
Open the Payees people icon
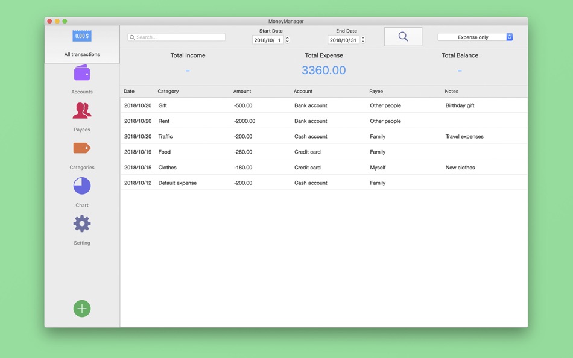point(82,110)
